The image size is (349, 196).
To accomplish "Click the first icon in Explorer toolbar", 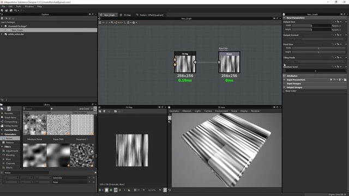I will click(2, 18).
